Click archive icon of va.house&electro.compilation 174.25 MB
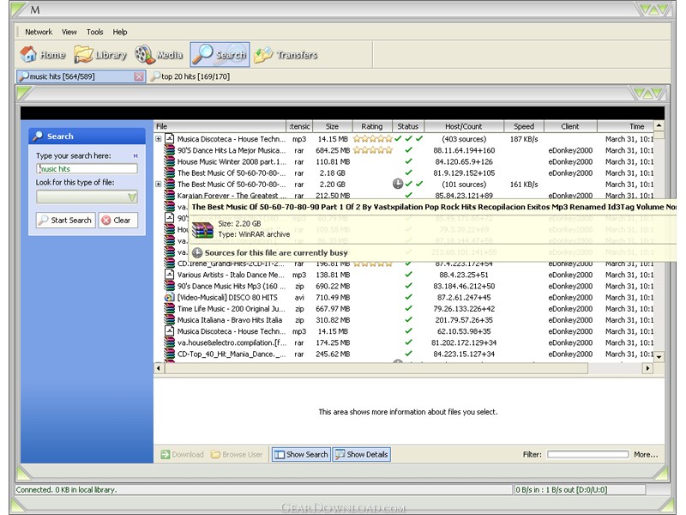Image resolution: width=686 pixels, height=515 pixels. (169, 342)
